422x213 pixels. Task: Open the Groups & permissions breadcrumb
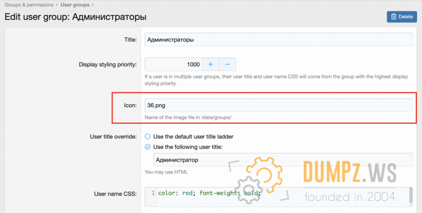point(29,5)
